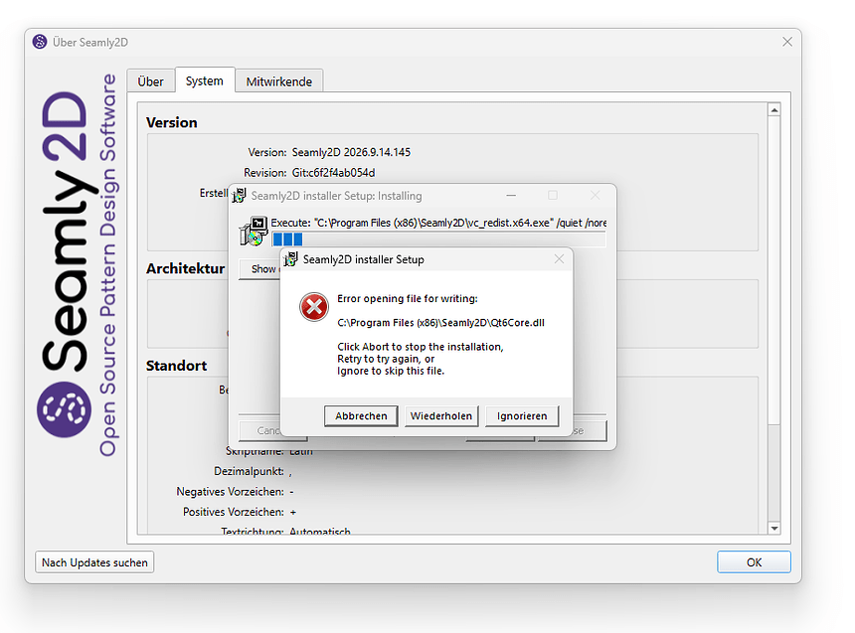855x633 pixels.
Task: Click the Negatives Vorzeichen label
Action: (230, 492)
